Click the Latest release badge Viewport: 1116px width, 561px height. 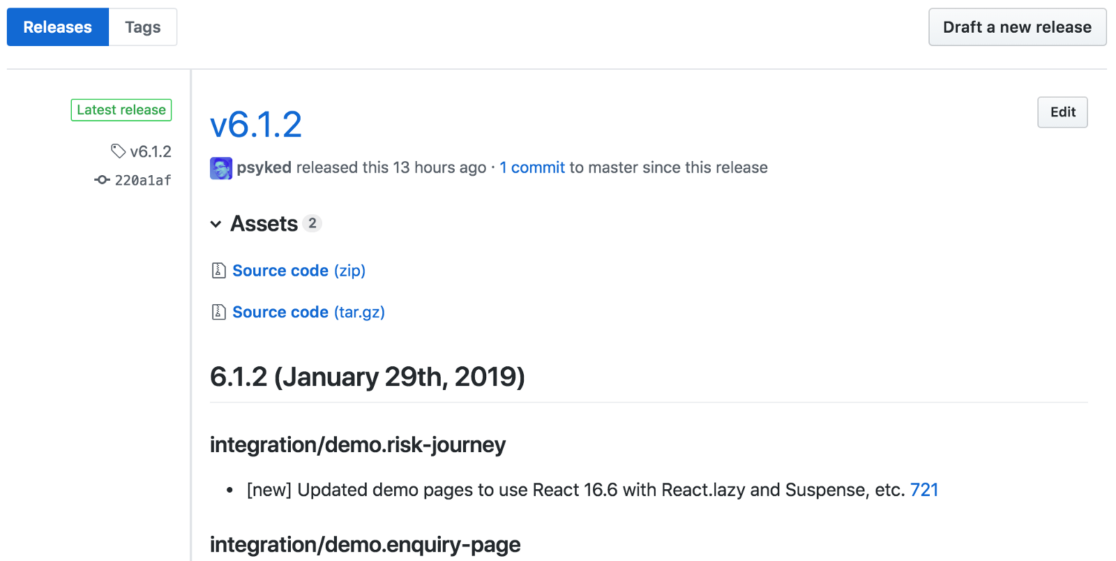(x=121, y=110)
